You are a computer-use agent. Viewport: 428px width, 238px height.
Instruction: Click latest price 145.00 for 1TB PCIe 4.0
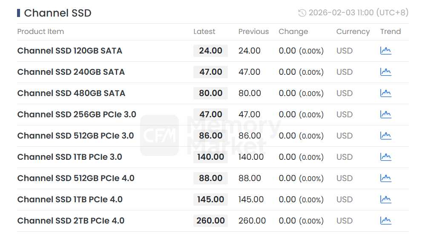click(210, 200)
